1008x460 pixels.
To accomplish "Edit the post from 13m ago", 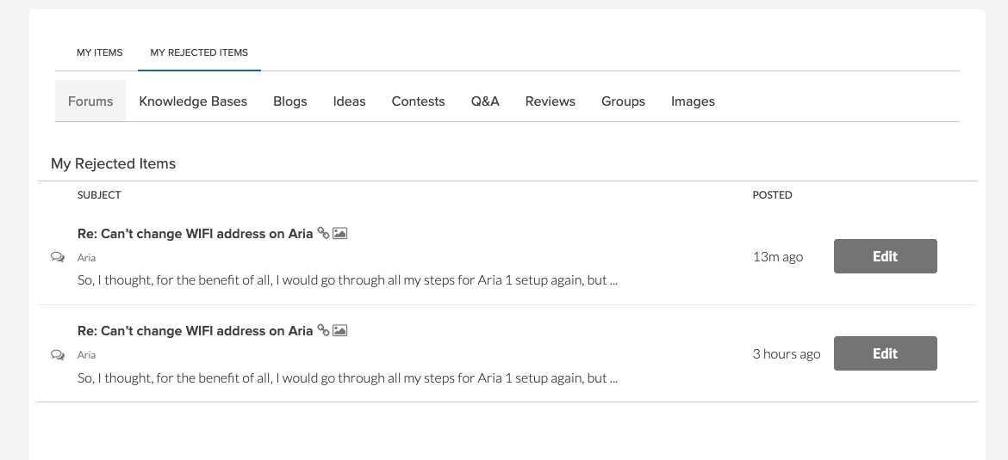I will pos(885,256).
